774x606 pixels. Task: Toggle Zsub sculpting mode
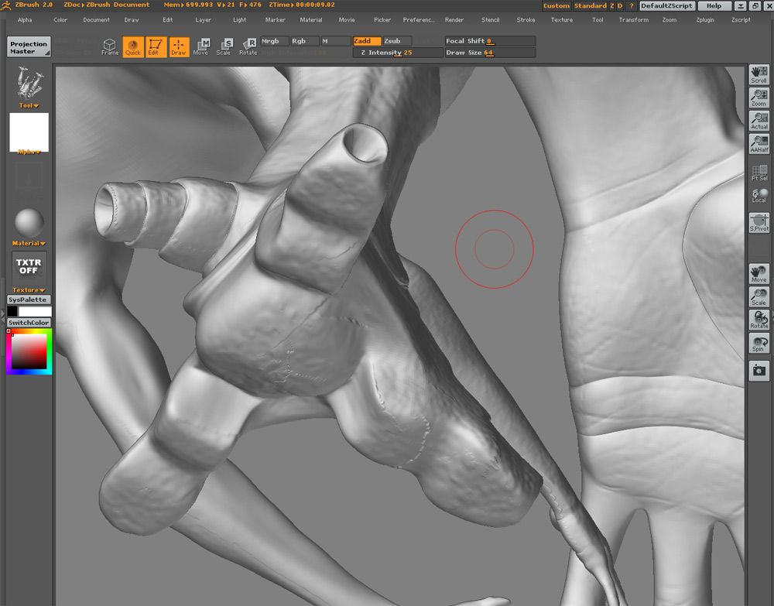pyautogui.click(x=397, y=41)
